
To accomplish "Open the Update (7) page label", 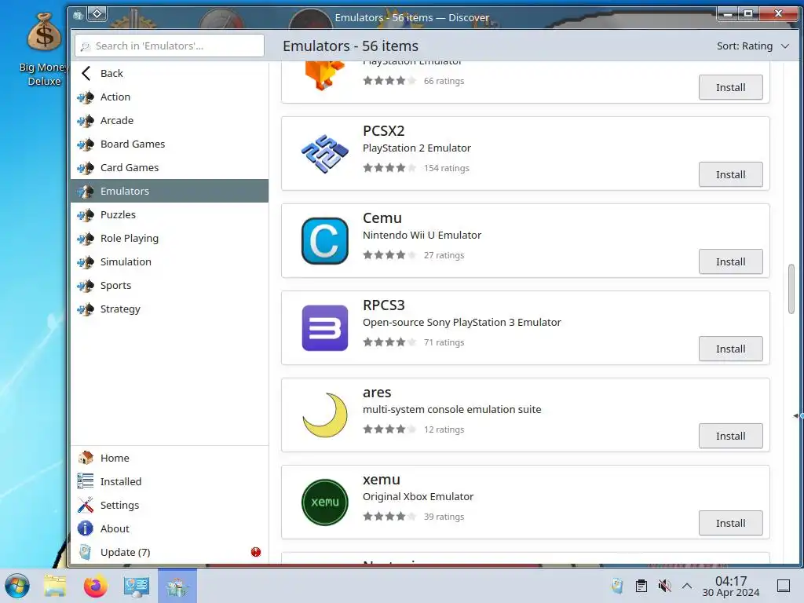I will pos(125,552).
